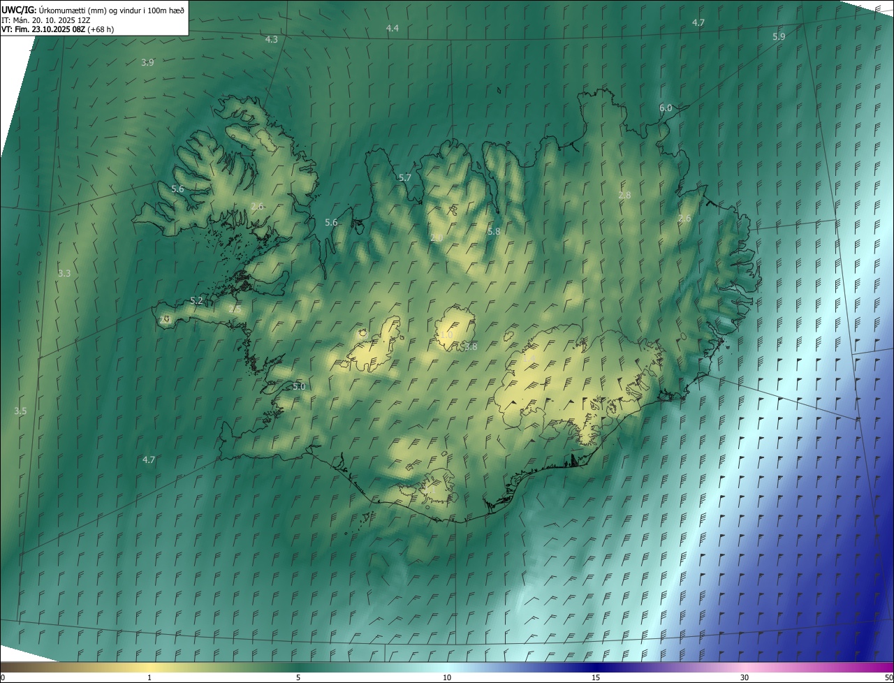Click the 4.4 value label on the map
Screen dimensions: 894x683
tap(393, 28)
